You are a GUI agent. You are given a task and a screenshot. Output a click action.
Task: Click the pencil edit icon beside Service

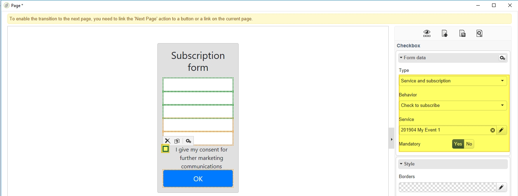point(501,130)
